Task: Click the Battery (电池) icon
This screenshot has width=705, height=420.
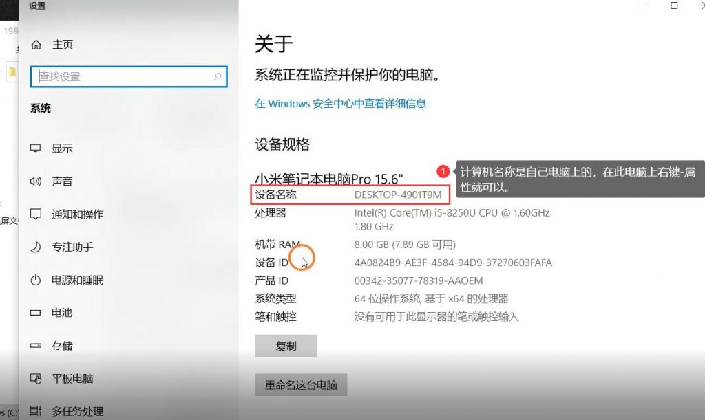Action: tap(36, 313)
